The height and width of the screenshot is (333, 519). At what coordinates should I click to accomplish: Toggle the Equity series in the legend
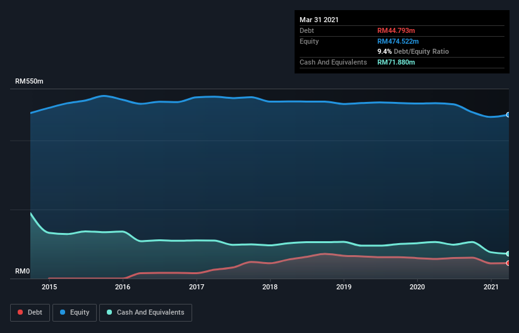[x=75, y=313]
